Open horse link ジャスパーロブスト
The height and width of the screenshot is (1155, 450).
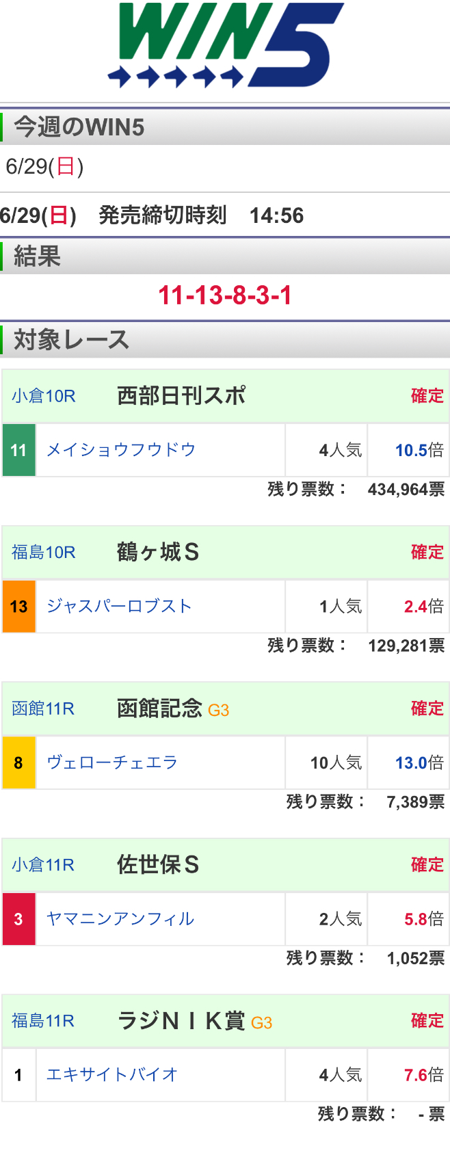coord(119,606)
